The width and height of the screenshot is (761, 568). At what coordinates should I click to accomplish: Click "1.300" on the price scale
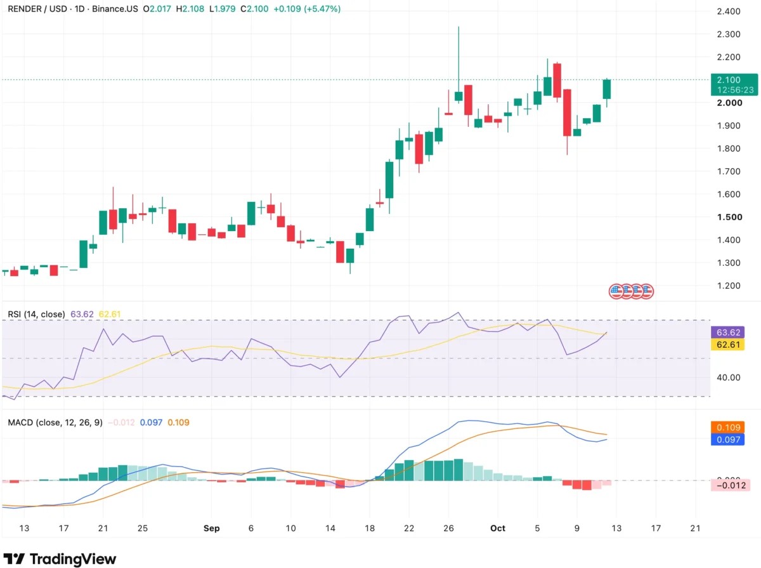click(x=728, y=263)
